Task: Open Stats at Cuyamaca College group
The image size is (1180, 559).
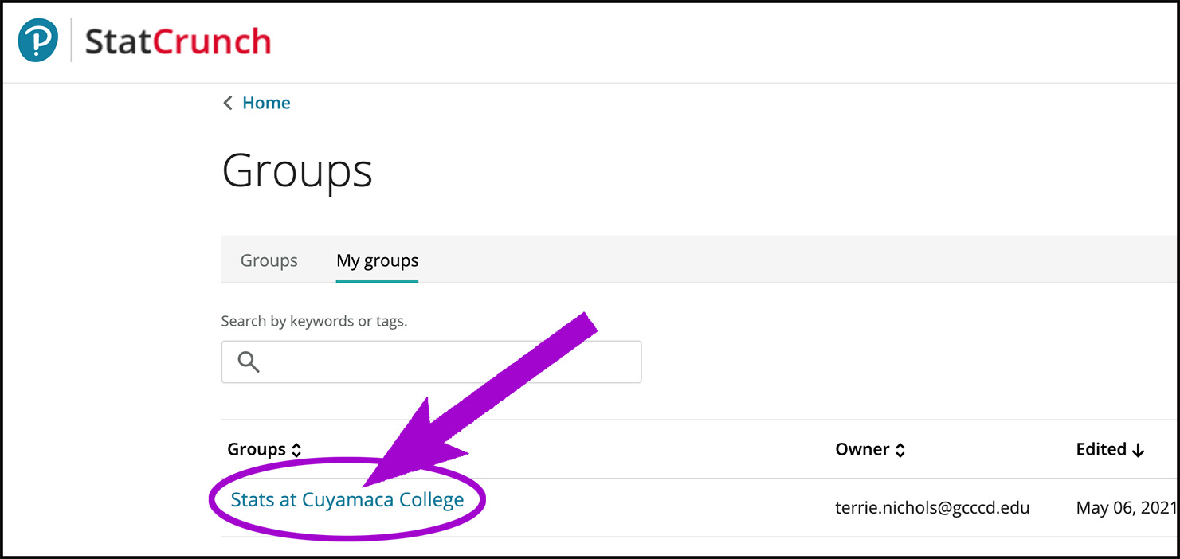Action: 347,500
